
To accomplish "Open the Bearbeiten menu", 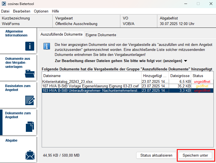I will click(x=22, y=11).
